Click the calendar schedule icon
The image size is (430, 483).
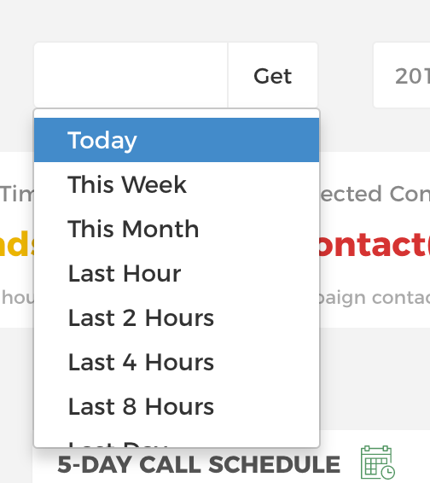click(x=378, y=462)
